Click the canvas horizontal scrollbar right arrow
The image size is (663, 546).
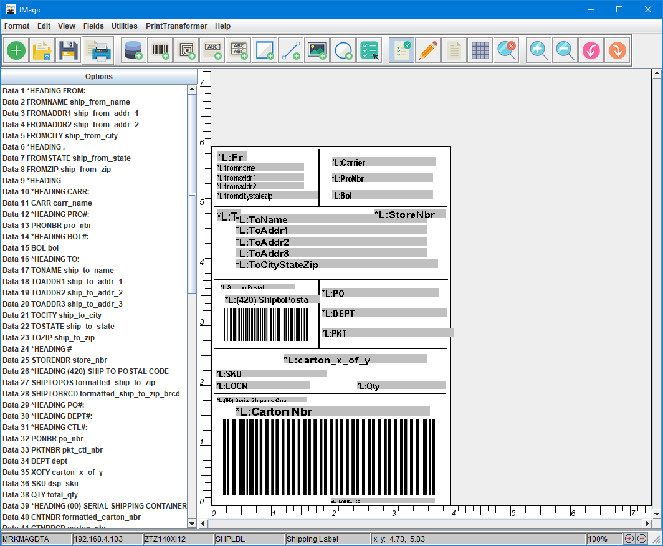coord(647,524)
